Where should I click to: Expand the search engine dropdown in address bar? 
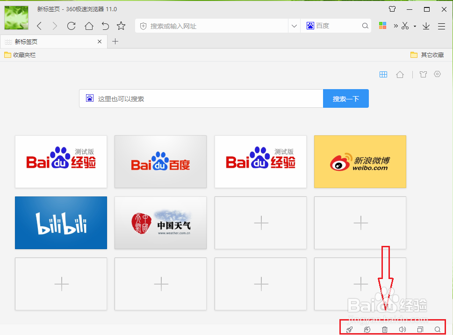click(310, 26)
